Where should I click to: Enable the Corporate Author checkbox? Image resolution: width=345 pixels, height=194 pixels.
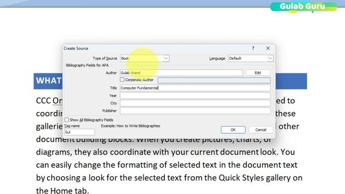tap(122, 80)
